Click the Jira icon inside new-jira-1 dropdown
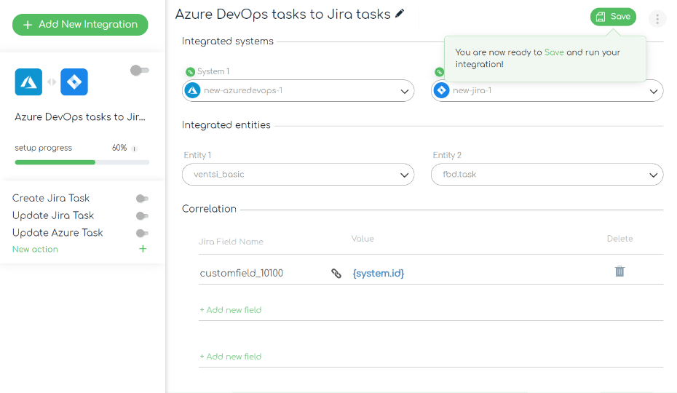 (441, 91)
